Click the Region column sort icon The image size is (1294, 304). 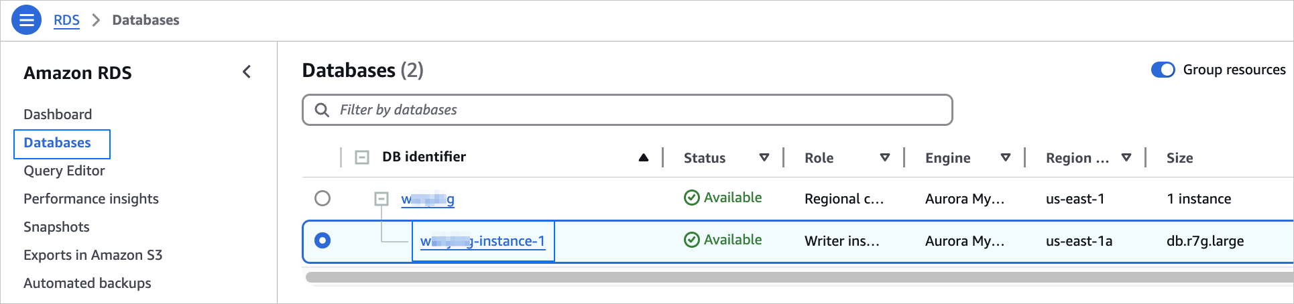pyautogui.click(x=1126, y=158)
